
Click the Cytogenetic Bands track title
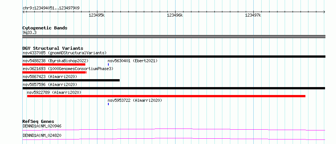coord(45,28)
